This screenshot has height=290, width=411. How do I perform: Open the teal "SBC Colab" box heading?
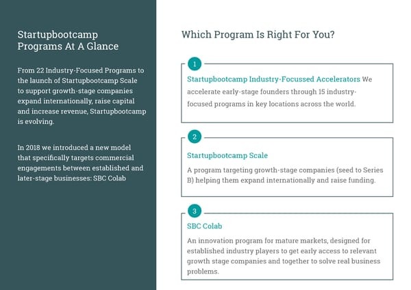pos(204,226)
